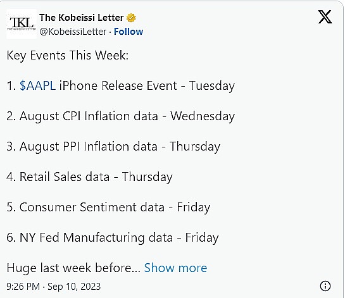Expand tweet with Show more
345x298 pixels.
click(x=175, y=268)
